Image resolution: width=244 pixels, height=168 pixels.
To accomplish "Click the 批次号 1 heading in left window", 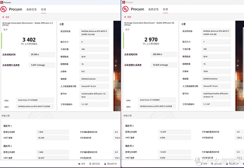I will (x=7, y=126).
